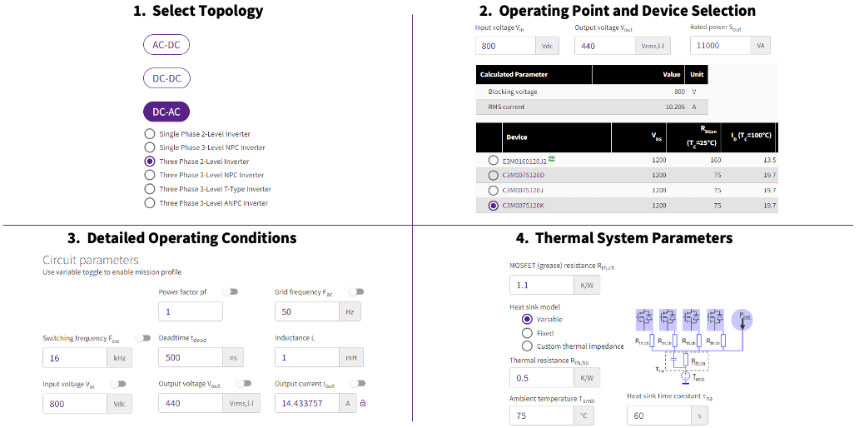Toggle the Power factor variable switch
The image size is (859, 428).
click(x=230, y=291)
